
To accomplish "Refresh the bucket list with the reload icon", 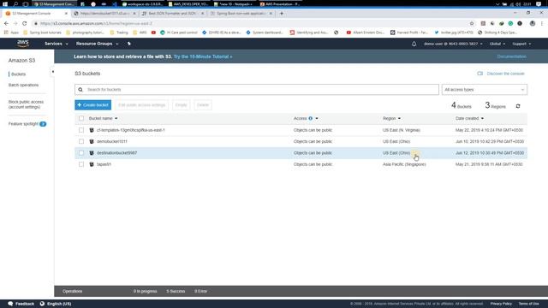I will tap(518, 106).
